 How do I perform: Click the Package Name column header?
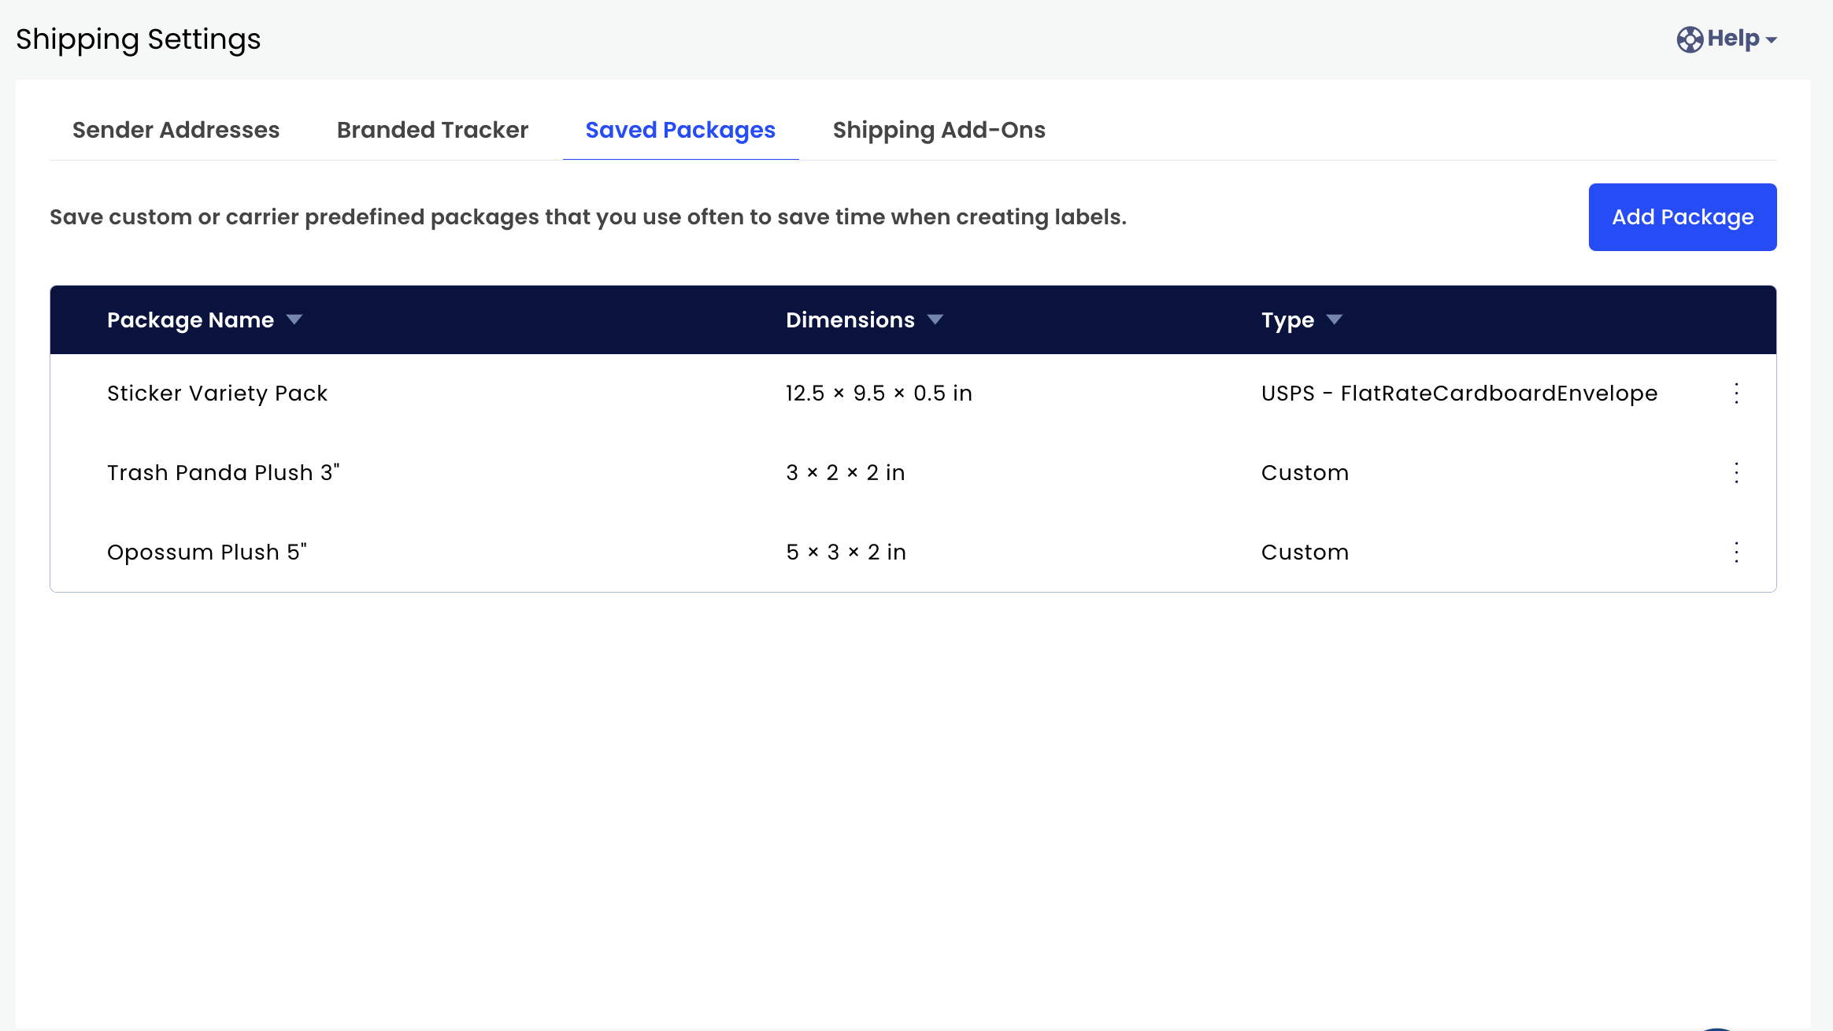(191, 320)
